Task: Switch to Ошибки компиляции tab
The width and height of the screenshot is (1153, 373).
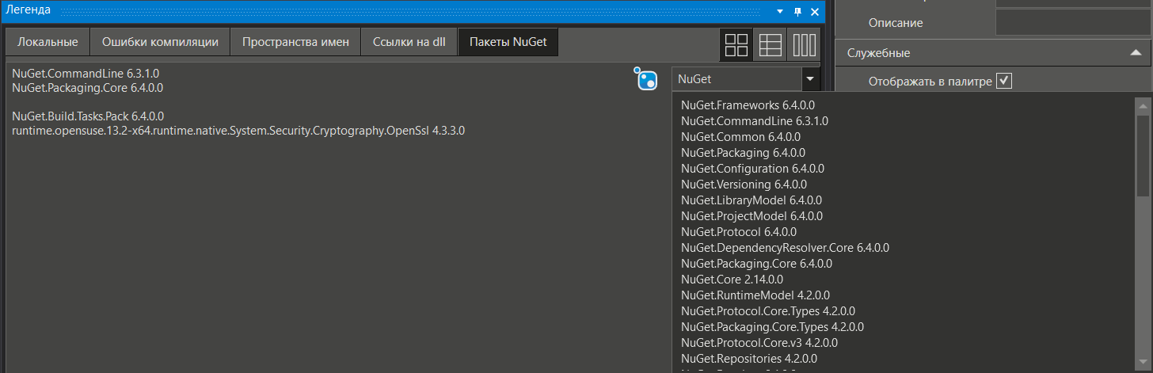Action: click(x=160, y=42)
